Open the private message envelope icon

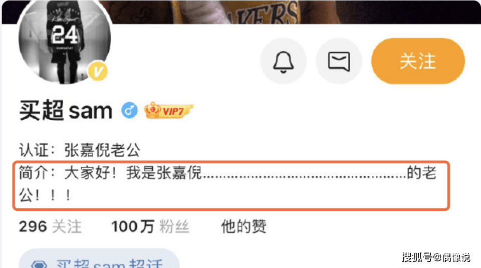pyautogui.click(x=339, y=62)
